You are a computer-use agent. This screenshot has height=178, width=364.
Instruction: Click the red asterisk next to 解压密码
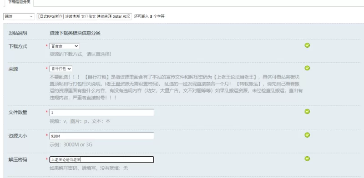[47, 159]
